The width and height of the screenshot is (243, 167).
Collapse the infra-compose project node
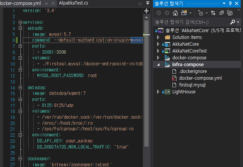(x=159, y=65)
